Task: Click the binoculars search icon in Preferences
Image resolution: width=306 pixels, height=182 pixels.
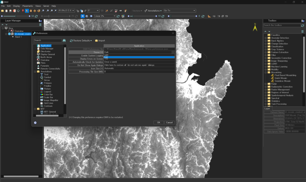Action: click(64, 40)
